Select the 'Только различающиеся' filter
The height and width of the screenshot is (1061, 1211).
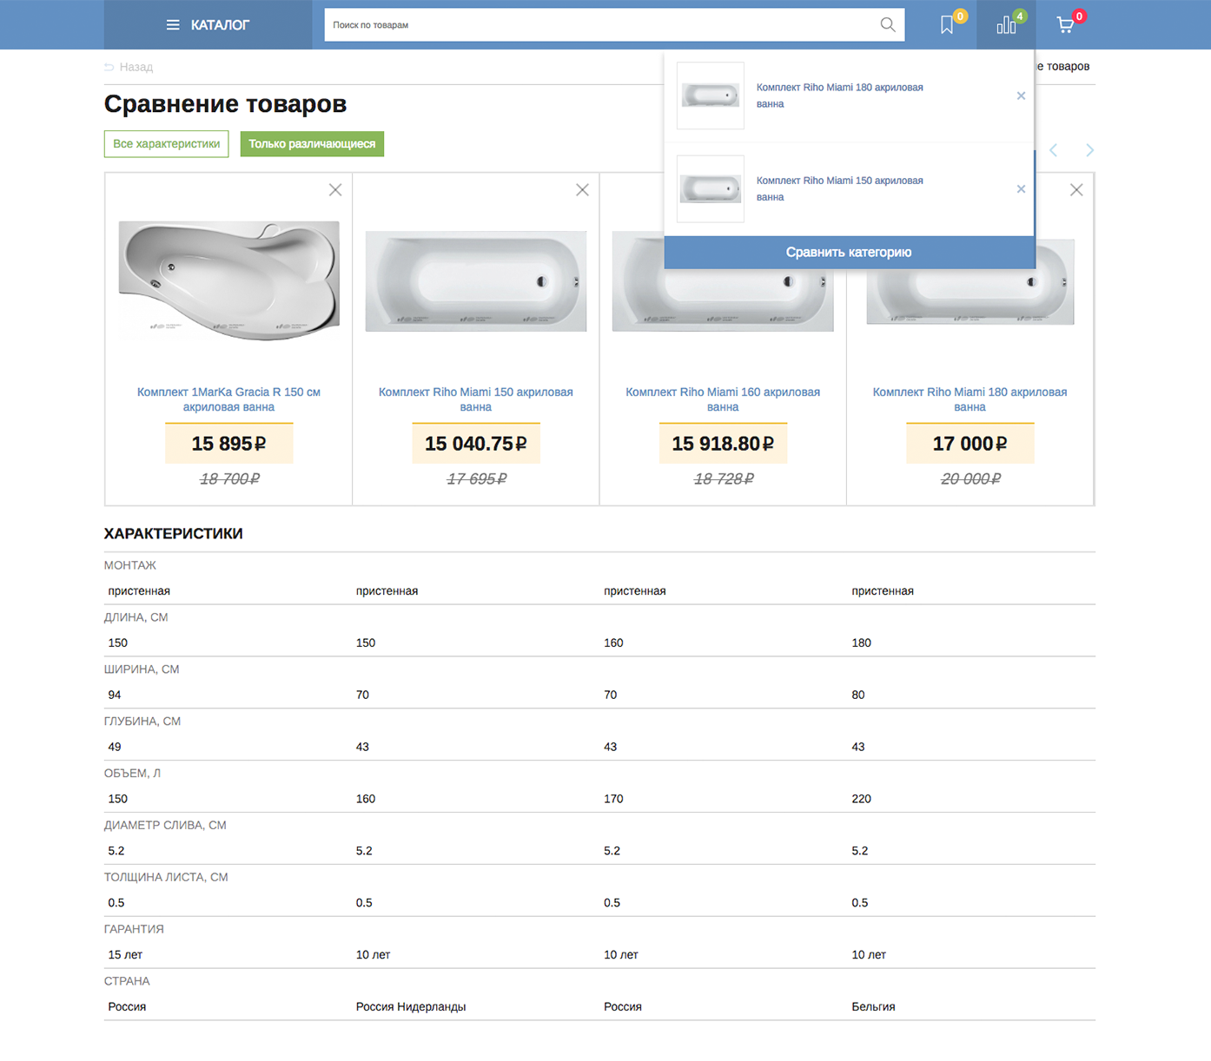click(312, 144)
